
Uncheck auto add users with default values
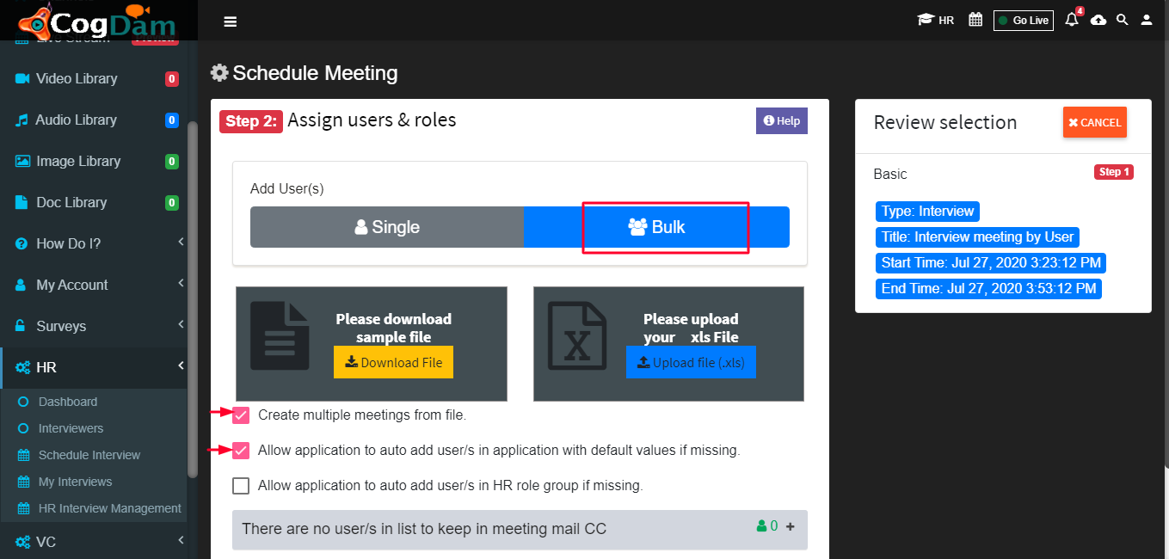coord(241,451)
